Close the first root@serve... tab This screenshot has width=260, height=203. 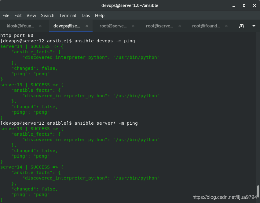click(133, 26)
